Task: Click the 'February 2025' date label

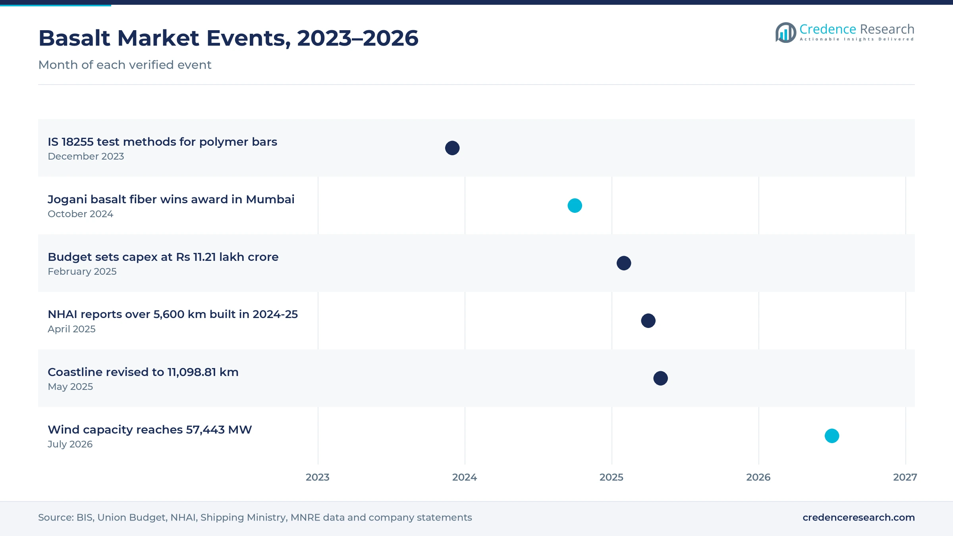Action: (x=82, y=272)
